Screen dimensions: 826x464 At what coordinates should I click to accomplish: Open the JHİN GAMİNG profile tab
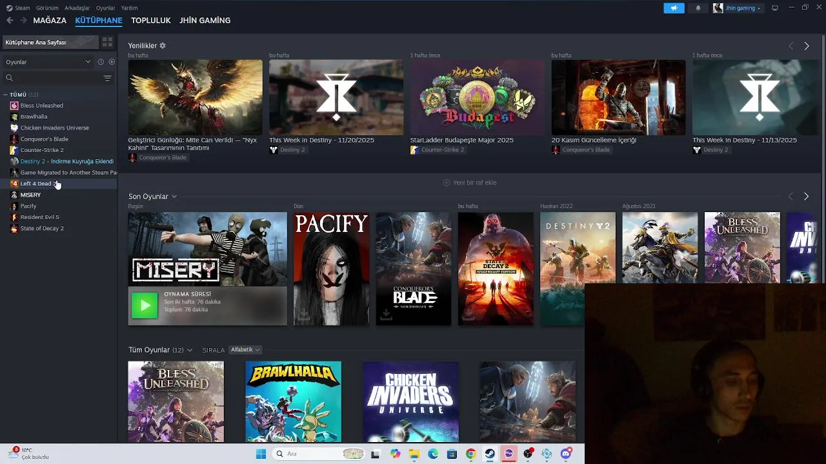coord(205,21)
